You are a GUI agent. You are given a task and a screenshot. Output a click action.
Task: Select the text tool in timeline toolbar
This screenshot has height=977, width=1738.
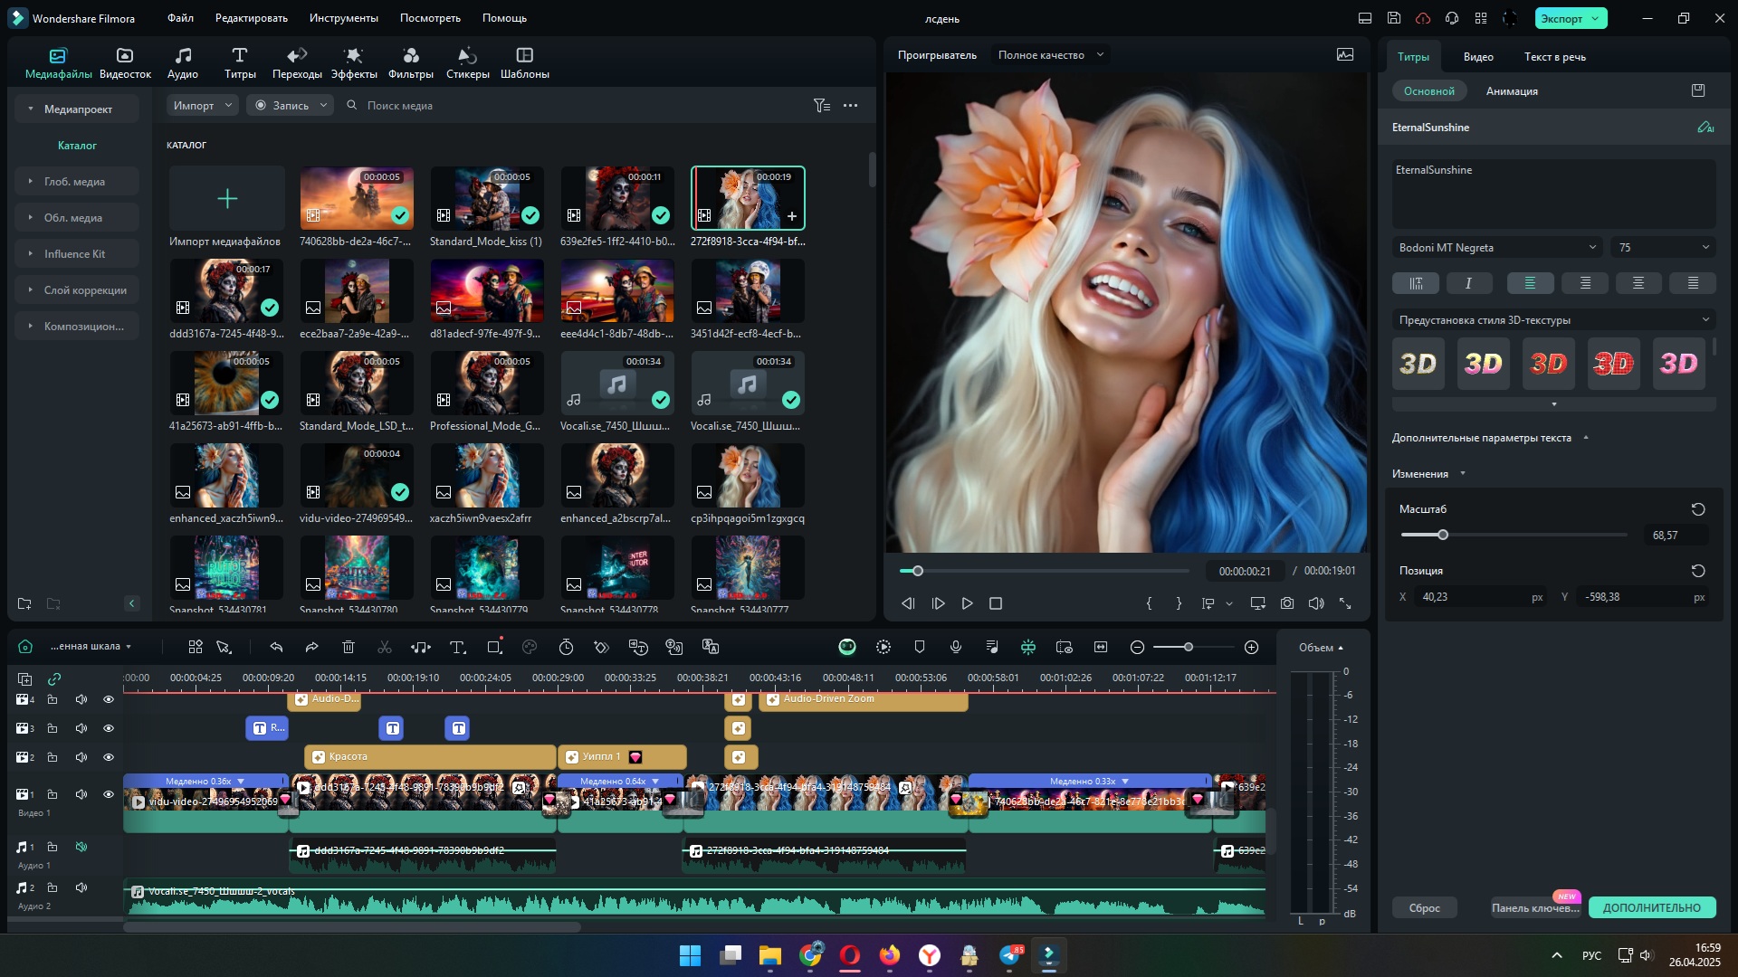(x=457, y=647)
